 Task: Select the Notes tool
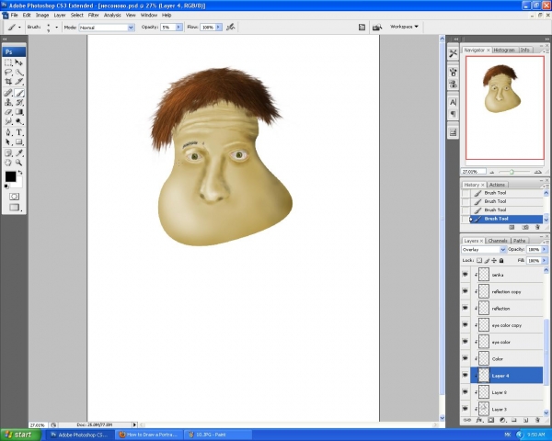[x=8, y=153]
